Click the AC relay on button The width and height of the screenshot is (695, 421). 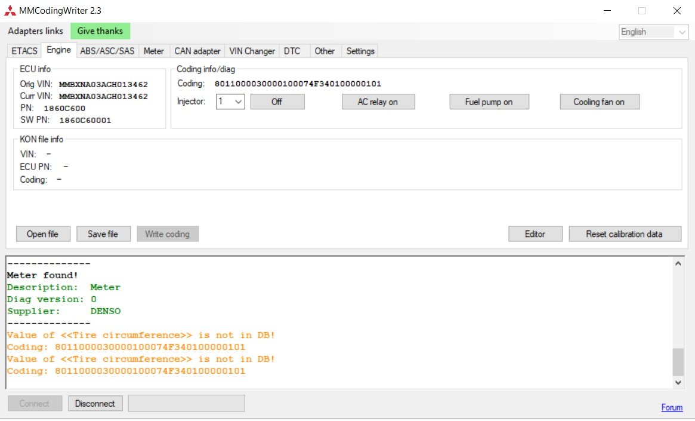click(x=378, y=102)
